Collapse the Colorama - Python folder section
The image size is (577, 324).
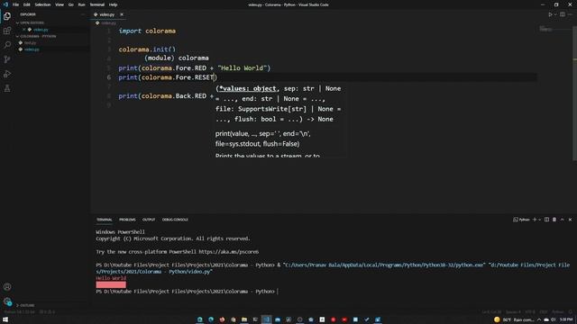click(36, 36)
